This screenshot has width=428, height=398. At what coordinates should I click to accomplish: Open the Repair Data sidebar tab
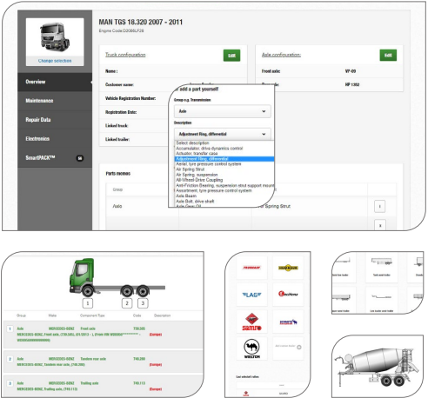click(x=55, y=120)
